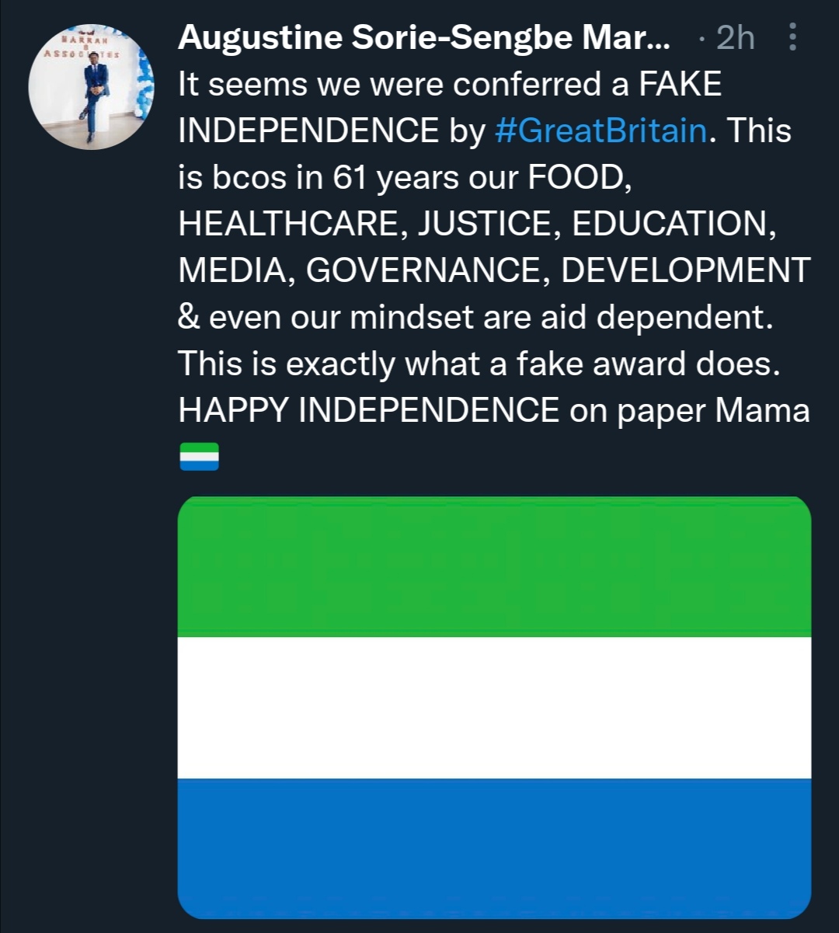Click the word FAKE in the first line
The width and height of the screenshot is (839, 933).
click(x=679, y=84)
